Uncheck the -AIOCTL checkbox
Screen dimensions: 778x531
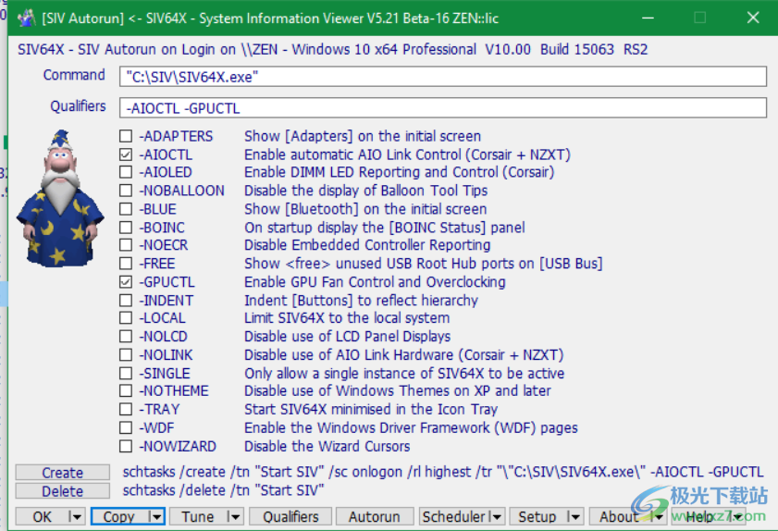pyautogui.click(x=126, y=154)
